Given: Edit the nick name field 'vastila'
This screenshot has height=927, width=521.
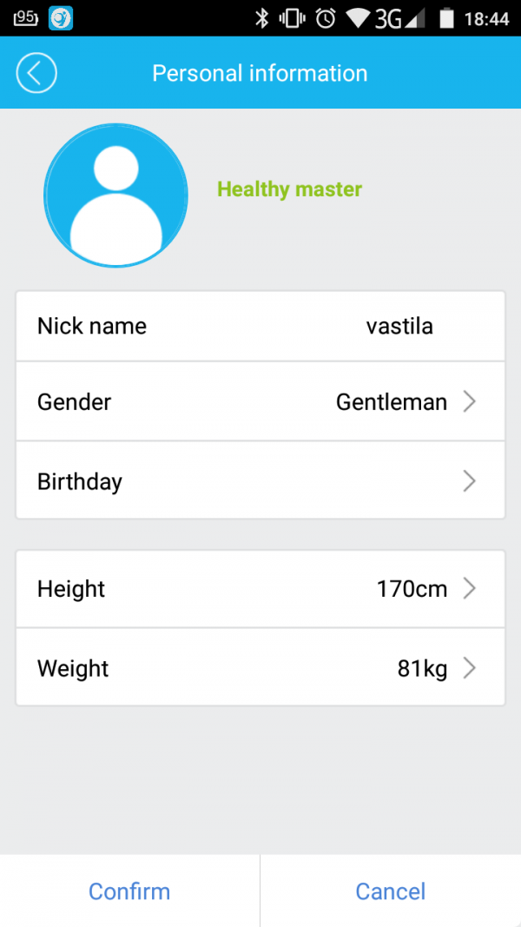Looking at the screenshot, I should (x=399, y=327).
